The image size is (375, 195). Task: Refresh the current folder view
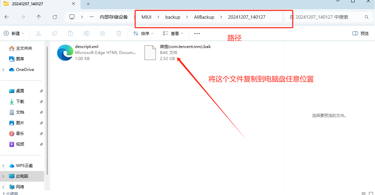pyautogui.click(x=55, y=17)
